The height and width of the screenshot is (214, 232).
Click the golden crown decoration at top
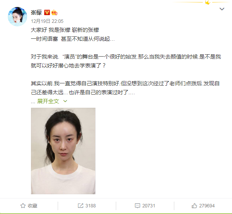208,2
